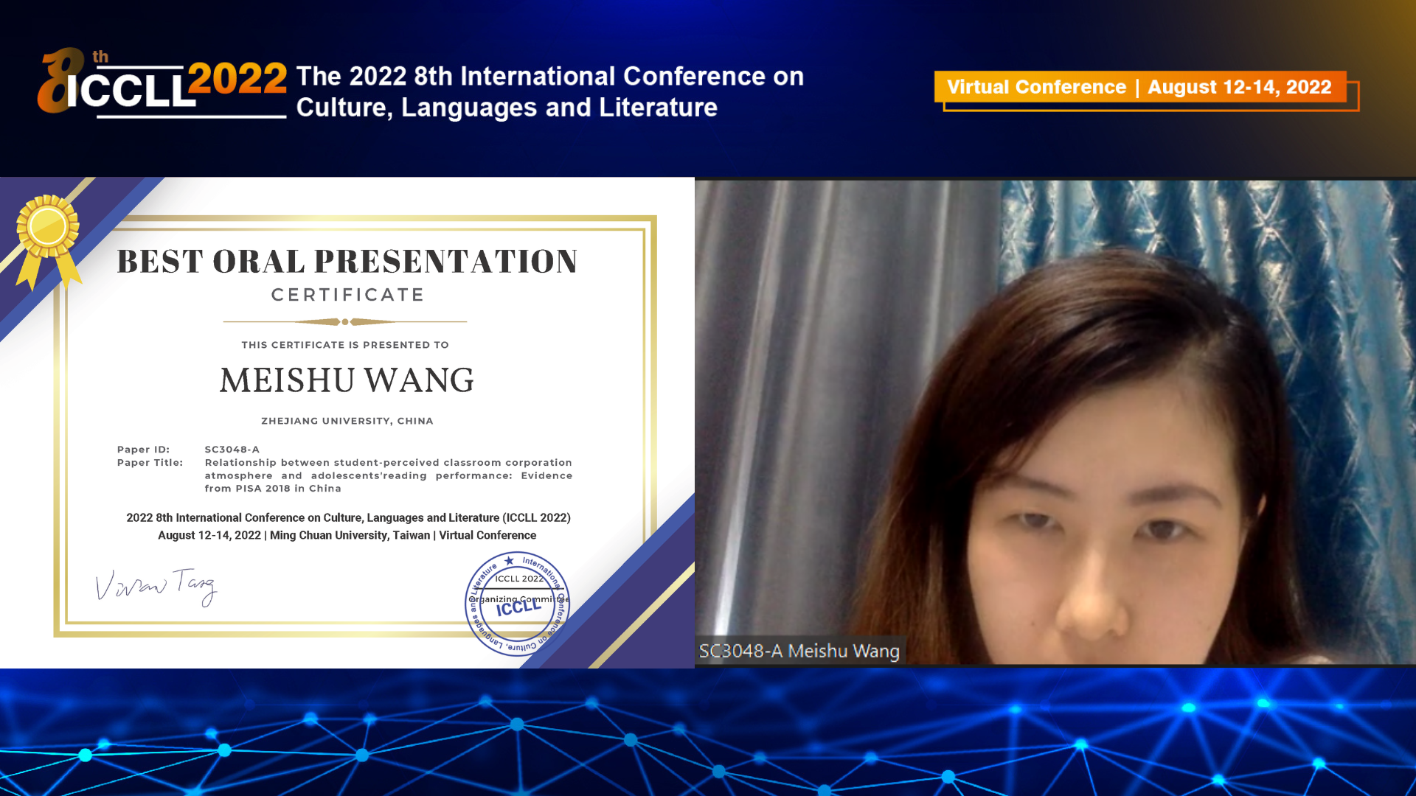Click the 8th ICCLL 2022 logo
Image resolution: width=1416 pixels, height=796 pixels.
162,83
